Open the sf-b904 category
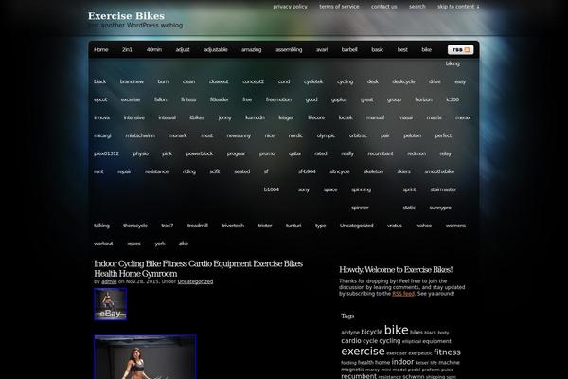 click(307, 171)
